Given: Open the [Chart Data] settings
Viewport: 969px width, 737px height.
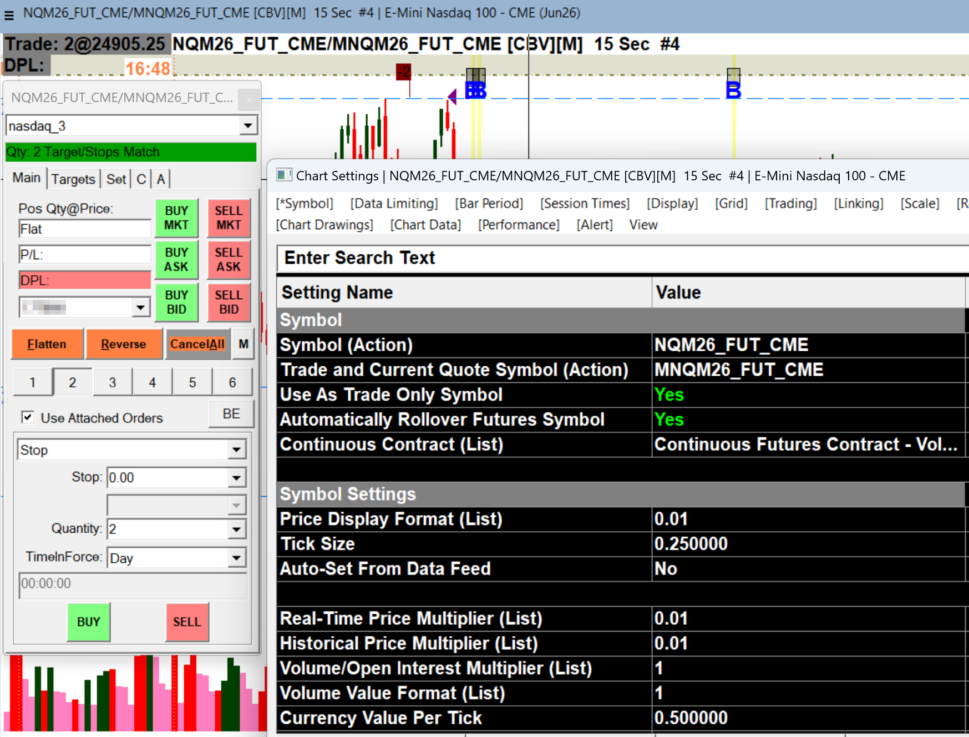Looking at the screenshot, I should click(x=425, y=225).
